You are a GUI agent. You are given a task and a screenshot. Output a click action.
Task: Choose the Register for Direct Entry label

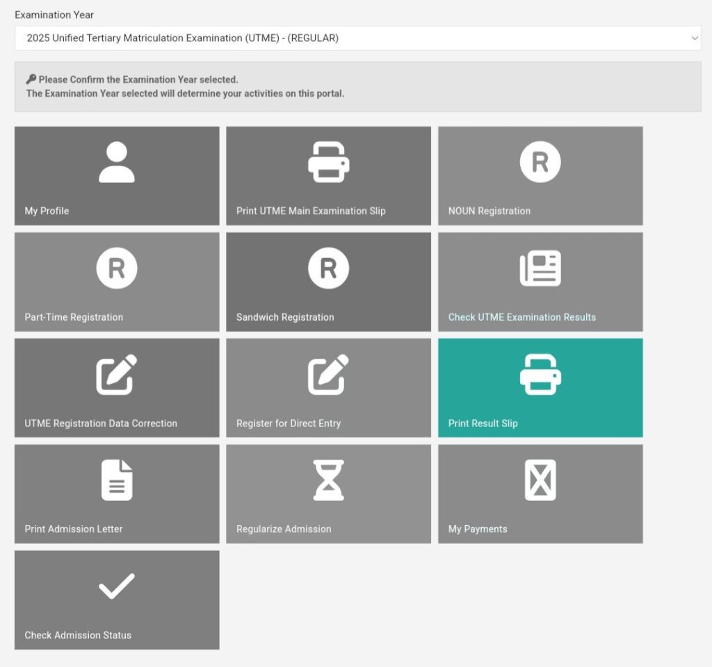[x=289, y=424]
